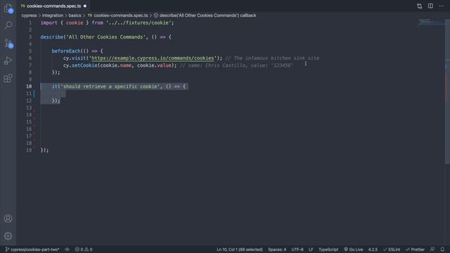Click the ESLint status item
Image resolution: width=450 pixels, height=253 pixels.
(392, 249)
